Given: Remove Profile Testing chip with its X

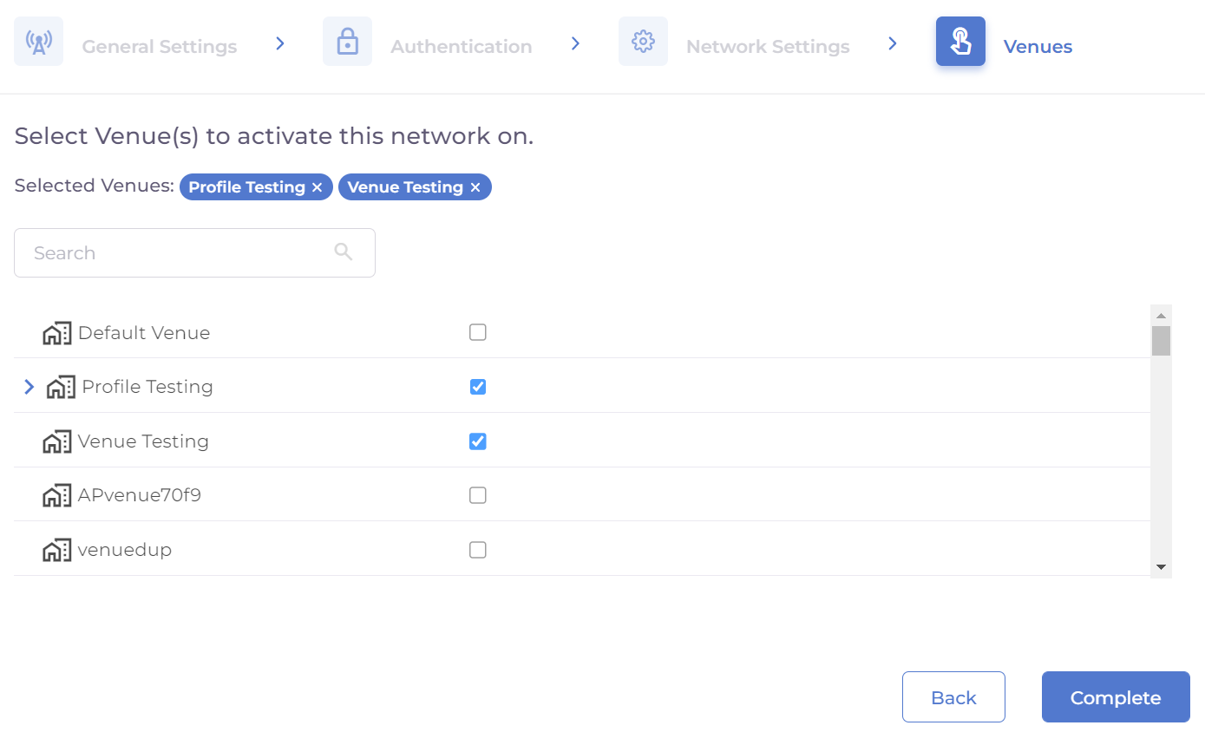Looking at the screenshot, I should pos(318,187).
